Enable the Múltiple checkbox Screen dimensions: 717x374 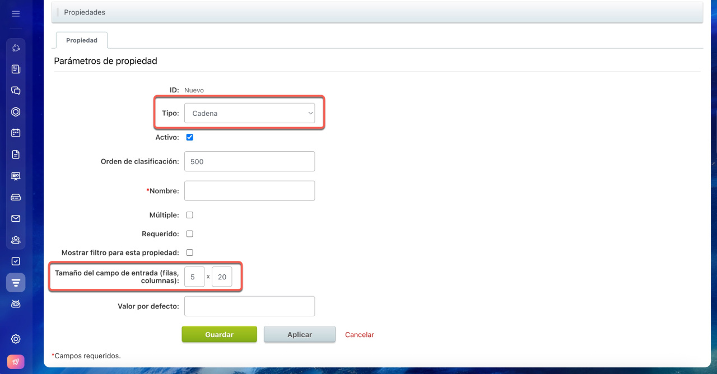[189, 215]
